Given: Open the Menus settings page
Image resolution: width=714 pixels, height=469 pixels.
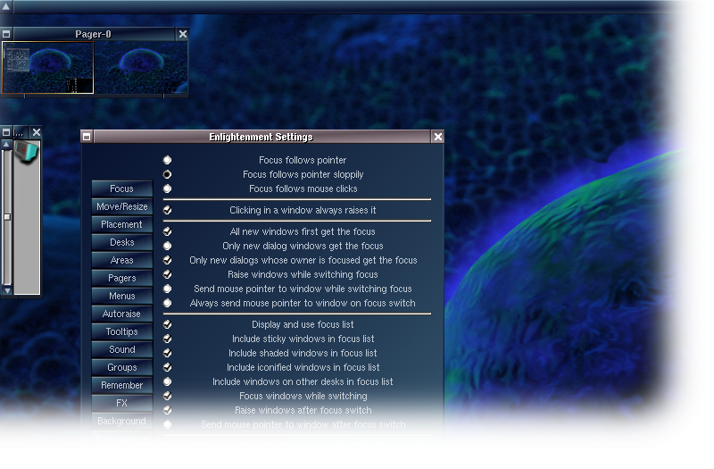Looking at the screenshot, I should click(121, 296).
